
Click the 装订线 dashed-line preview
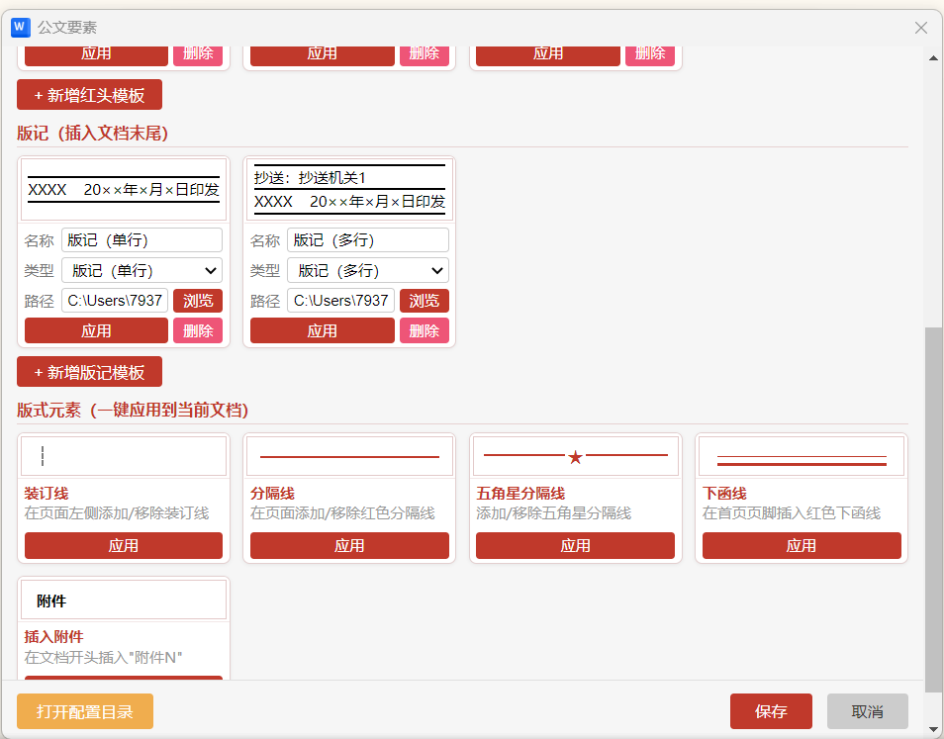124,456
